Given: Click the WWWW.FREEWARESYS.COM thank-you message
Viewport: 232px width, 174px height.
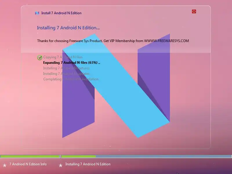Looking at the screenshot, I should click(113, 41).
